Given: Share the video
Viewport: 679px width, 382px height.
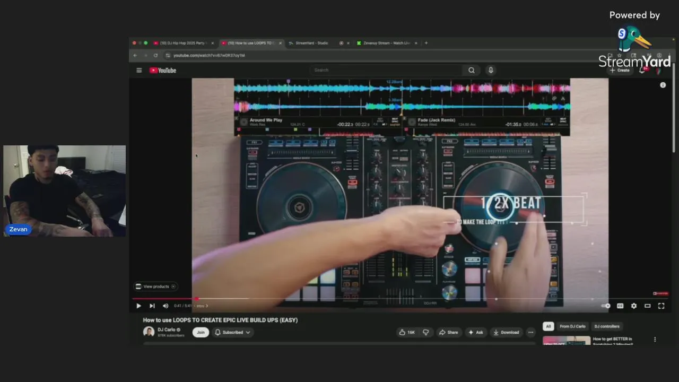Looking at the screenshot, I should 448,333.
